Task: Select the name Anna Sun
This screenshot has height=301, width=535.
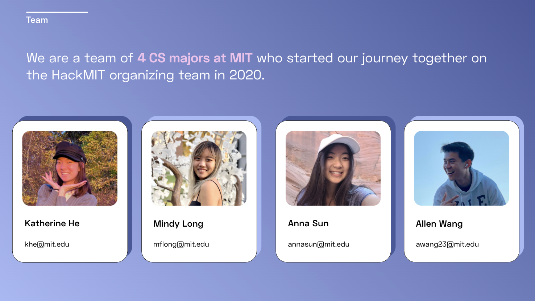Action: [x=308, y=223]
